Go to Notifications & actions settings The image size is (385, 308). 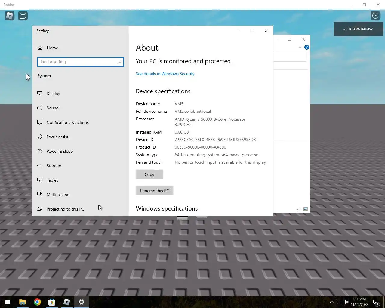tap(81, 122)
